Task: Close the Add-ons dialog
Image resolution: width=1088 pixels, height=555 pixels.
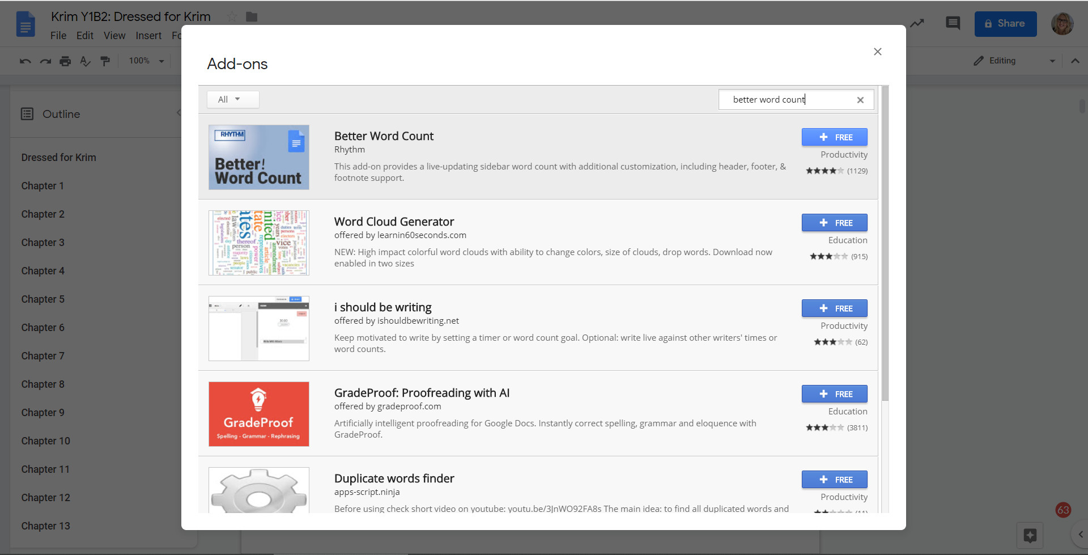Action: pyautogui.click(x=877, y=52)
